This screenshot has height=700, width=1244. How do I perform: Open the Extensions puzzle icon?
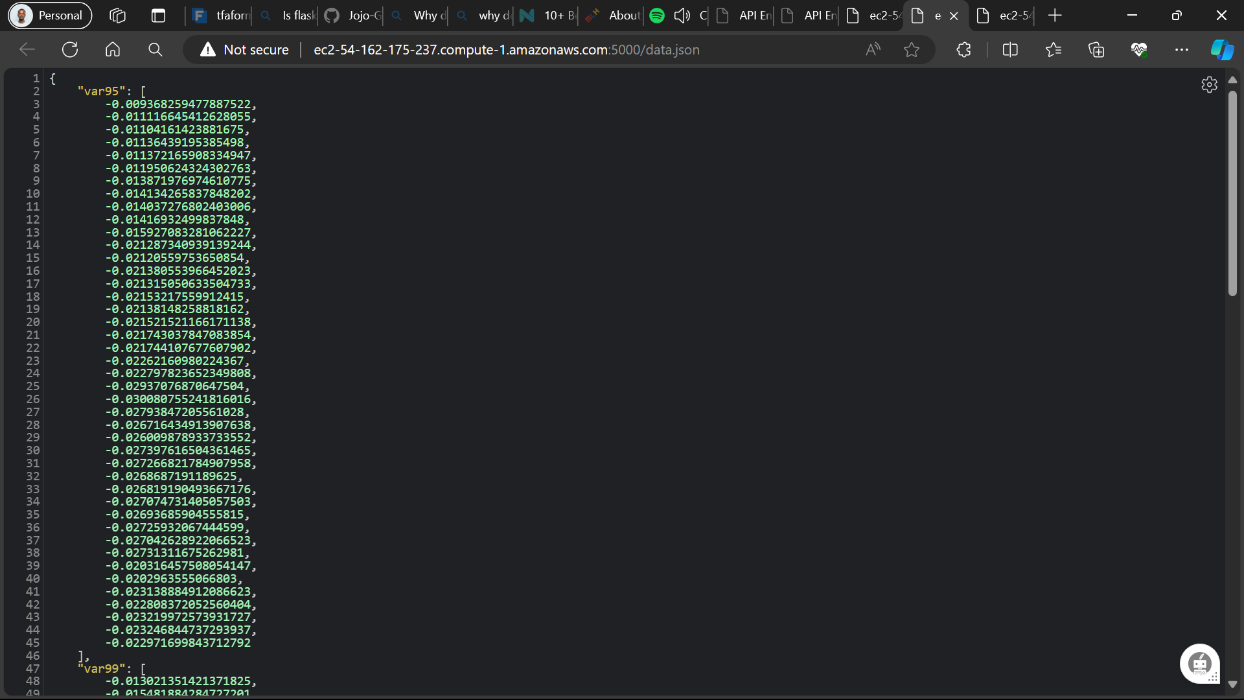pos(963,50)
